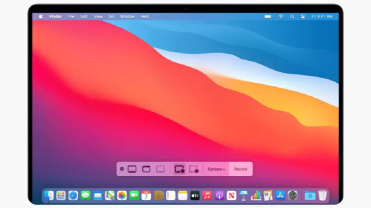Open Spotlight search from the menu bar

(x=292, y=16)
